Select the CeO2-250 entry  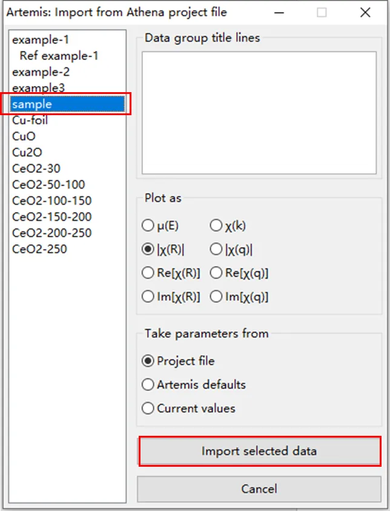click(40, 249)
